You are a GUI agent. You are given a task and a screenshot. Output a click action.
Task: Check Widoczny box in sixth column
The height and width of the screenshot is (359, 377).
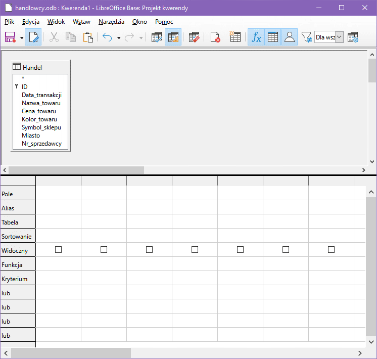pyautogui.click(x=286, y=250)
